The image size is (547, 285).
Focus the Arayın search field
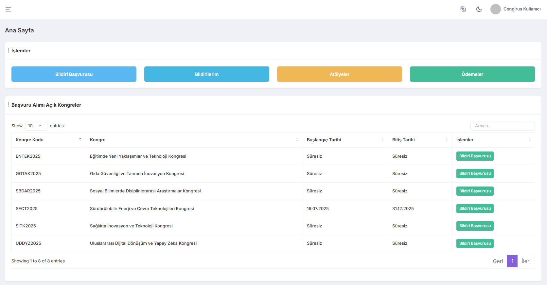pos(502,126)
